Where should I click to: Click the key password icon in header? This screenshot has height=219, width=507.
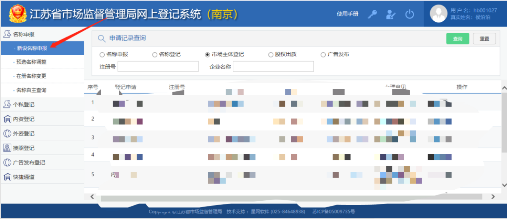click(372, 14)
